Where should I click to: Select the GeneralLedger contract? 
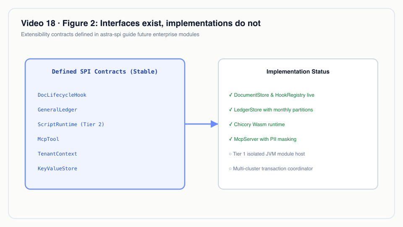[58, 110]
